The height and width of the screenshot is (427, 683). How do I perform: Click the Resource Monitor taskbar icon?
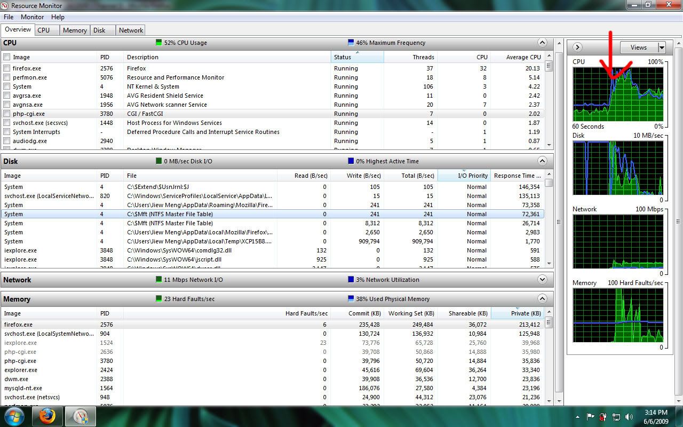(x=81, y=416)
